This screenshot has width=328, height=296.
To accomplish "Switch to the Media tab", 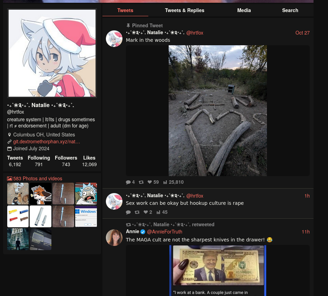I will 244,10.
